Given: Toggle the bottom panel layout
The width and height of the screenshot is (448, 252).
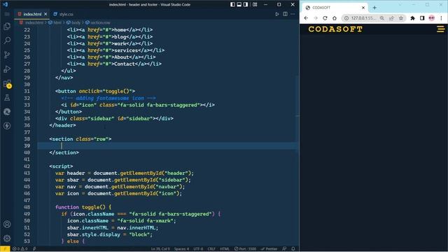Looking at the screenshot, I should 239,5.
